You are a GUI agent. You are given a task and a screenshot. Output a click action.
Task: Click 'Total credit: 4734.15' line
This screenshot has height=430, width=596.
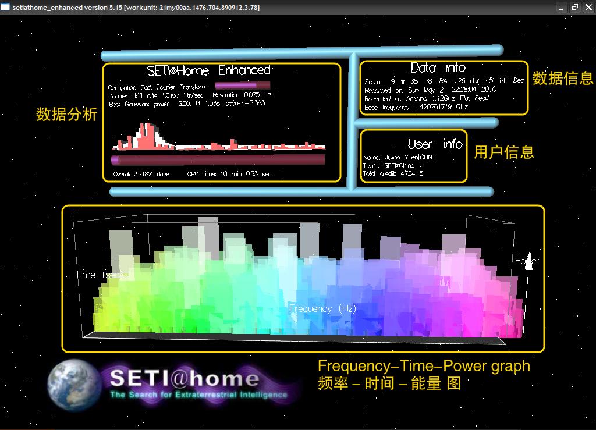pyautogui.click(x=393, y=173)
